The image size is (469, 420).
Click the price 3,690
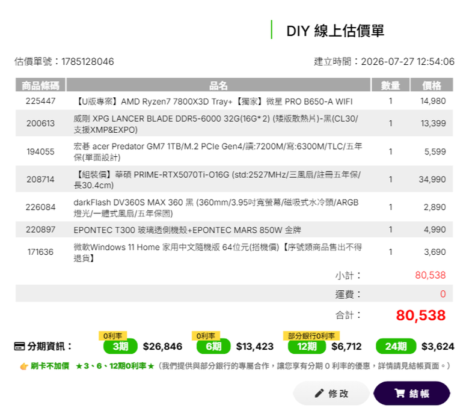pos(435,252)
